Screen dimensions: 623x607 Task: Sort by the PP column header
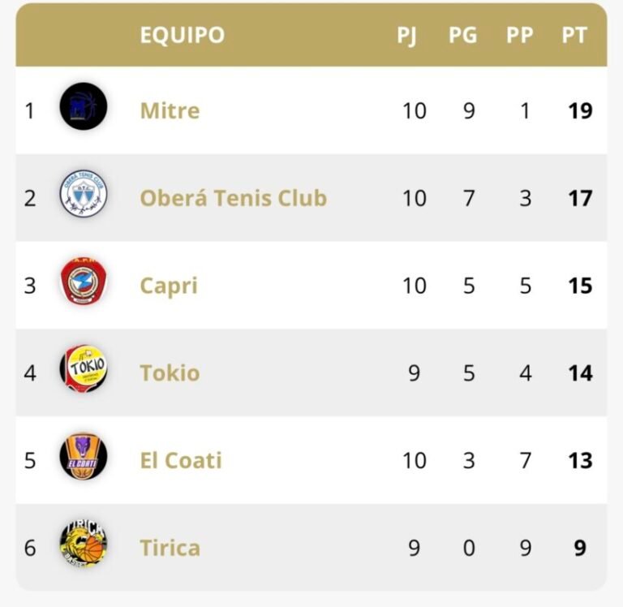(x=519, y=36)
